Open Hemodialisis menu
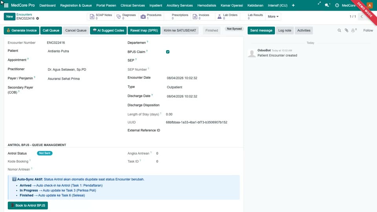This screenshot has height=212, width=377. (x=207, y=5)
